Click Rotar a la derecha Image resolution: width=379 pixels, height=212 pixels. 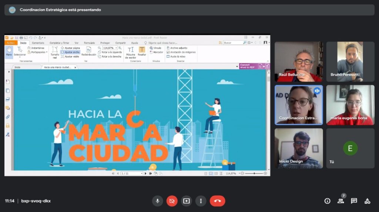110,56
